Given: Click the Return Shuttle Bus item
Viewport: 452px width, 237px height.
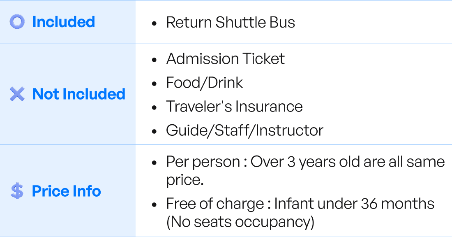Looking at the screenshot, I should click(x=231, y=22).
